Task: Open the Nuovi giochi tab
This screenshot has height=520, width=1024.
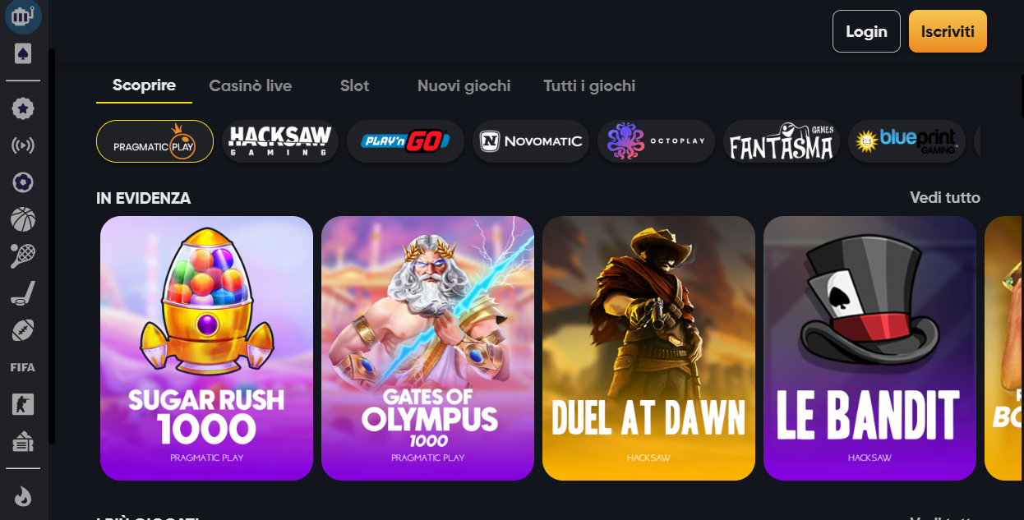Action: point(464,85)
